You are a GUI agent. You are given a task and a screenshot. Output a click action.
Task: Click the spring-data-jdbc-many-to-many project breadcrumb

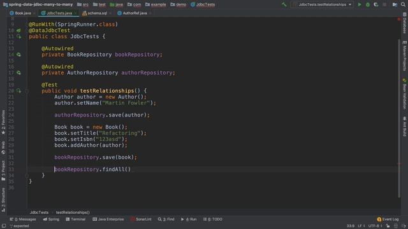(38, 4)
